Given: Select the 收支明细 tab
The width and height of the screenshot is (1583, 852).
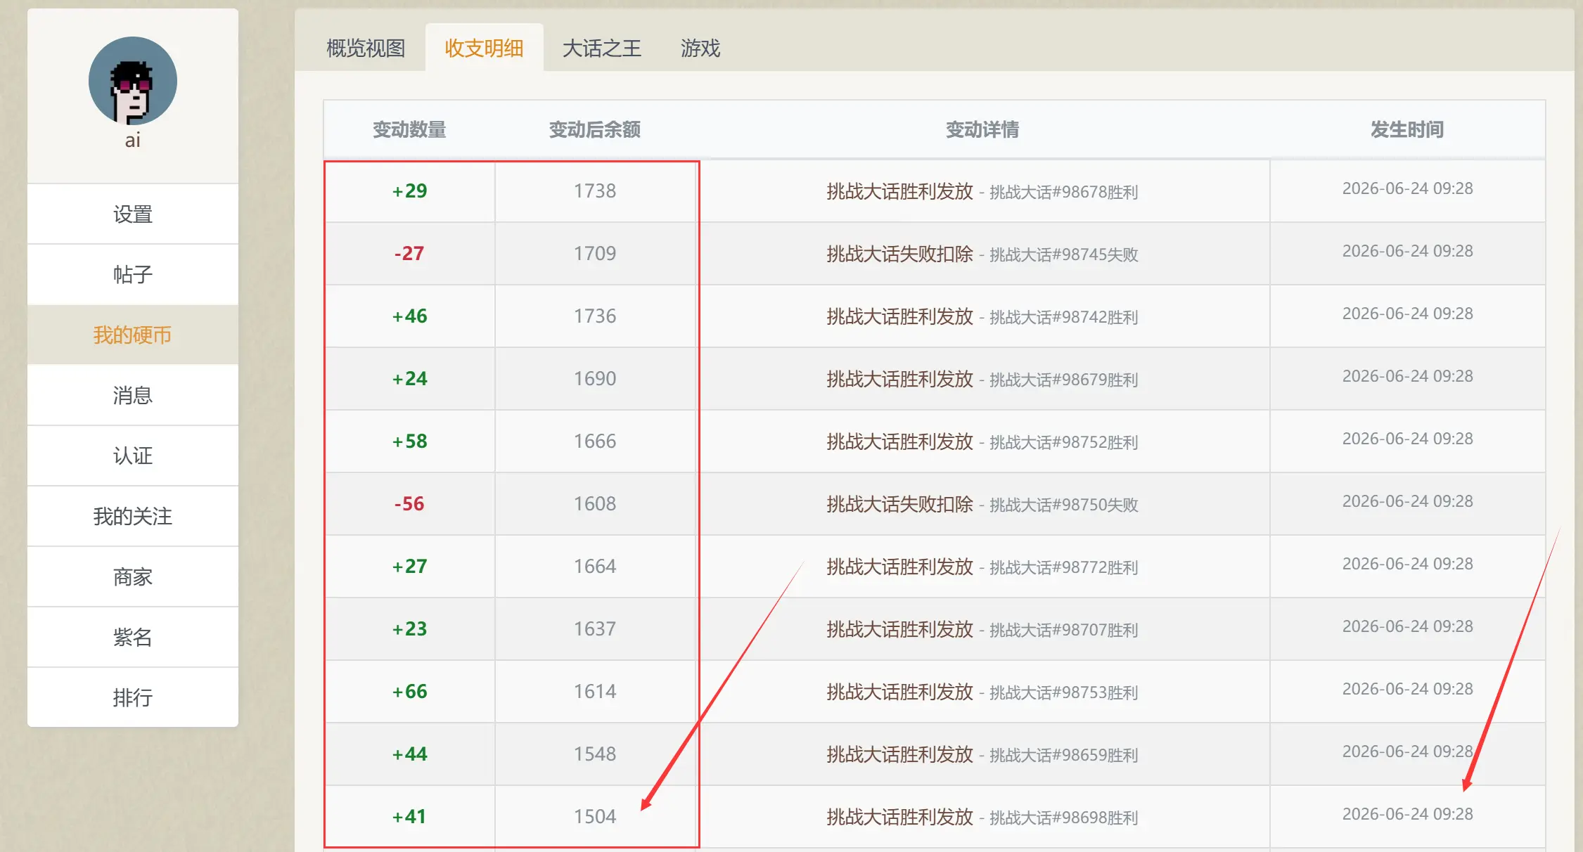Looking at the screenshot, I should [x=484, y=48].
